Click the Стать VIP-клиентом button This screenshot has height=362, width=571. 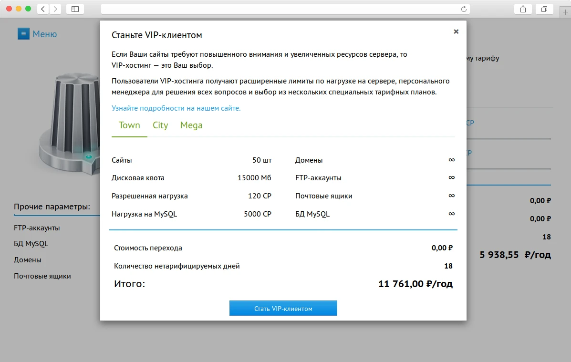coord(283,308)
